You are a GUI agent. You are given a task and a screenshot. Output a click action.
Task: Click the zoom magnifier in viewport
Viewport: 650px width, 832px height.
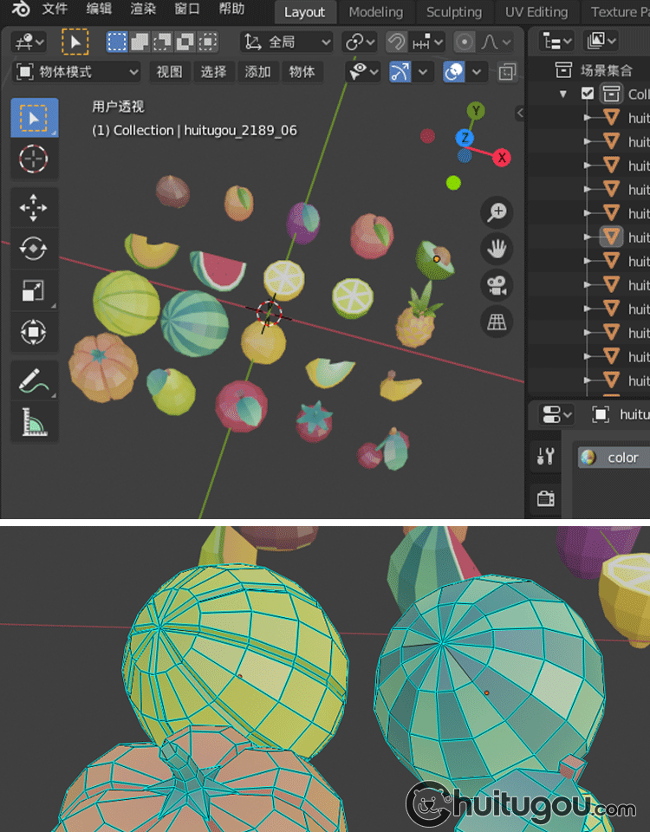pyautogui.click(x=497, y=212)
